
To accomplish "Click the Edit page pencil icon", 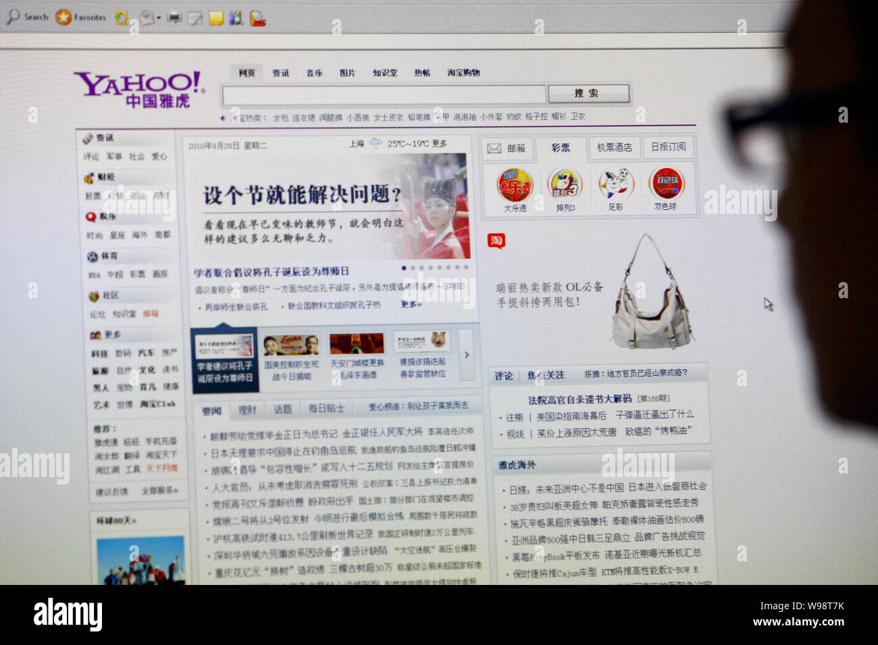I will 195,18.
